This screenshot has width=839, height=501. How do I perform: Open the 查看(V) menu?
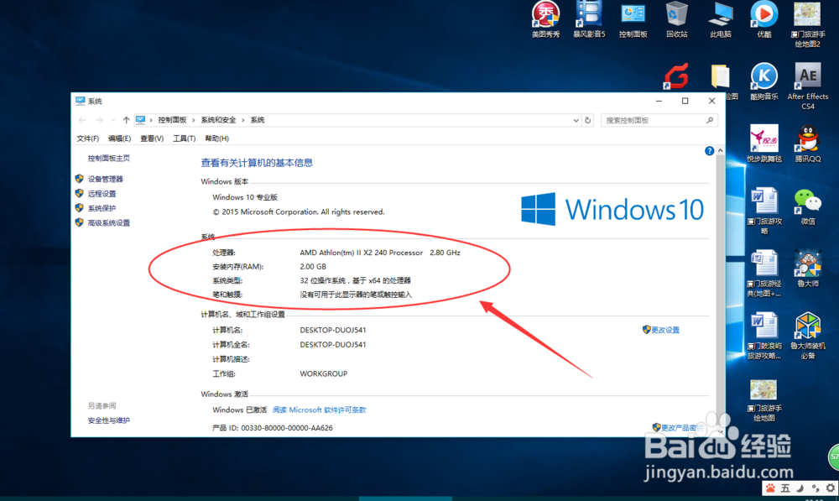pyautogui.click(x=152, y=138)
